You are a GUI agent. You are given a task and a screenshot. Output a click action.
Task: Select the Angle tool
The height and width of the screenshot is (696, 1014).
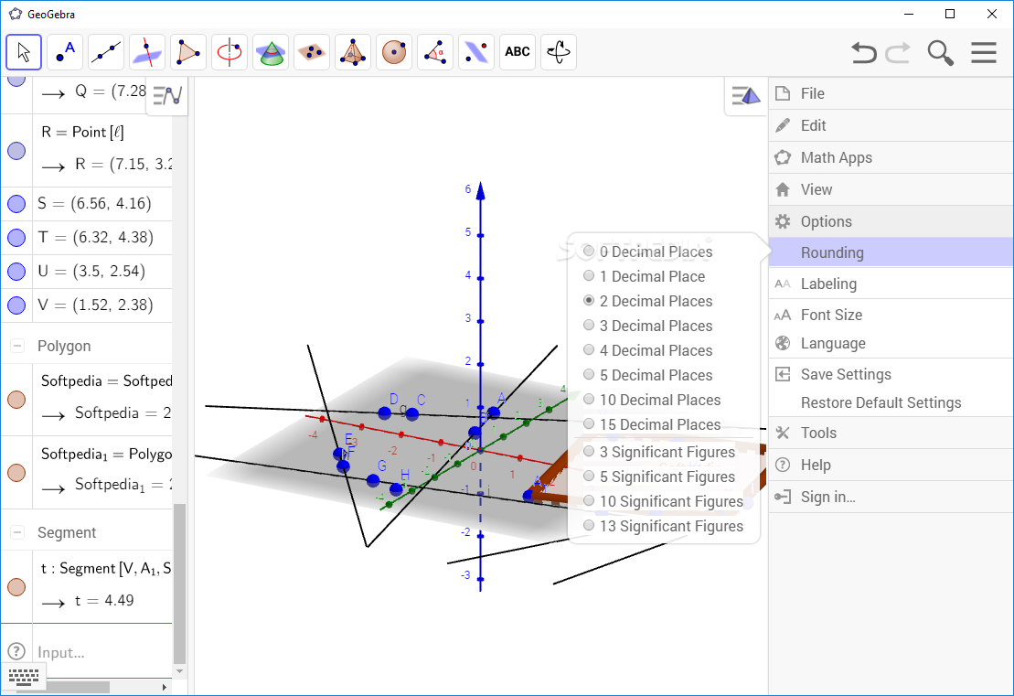point(435,52)
